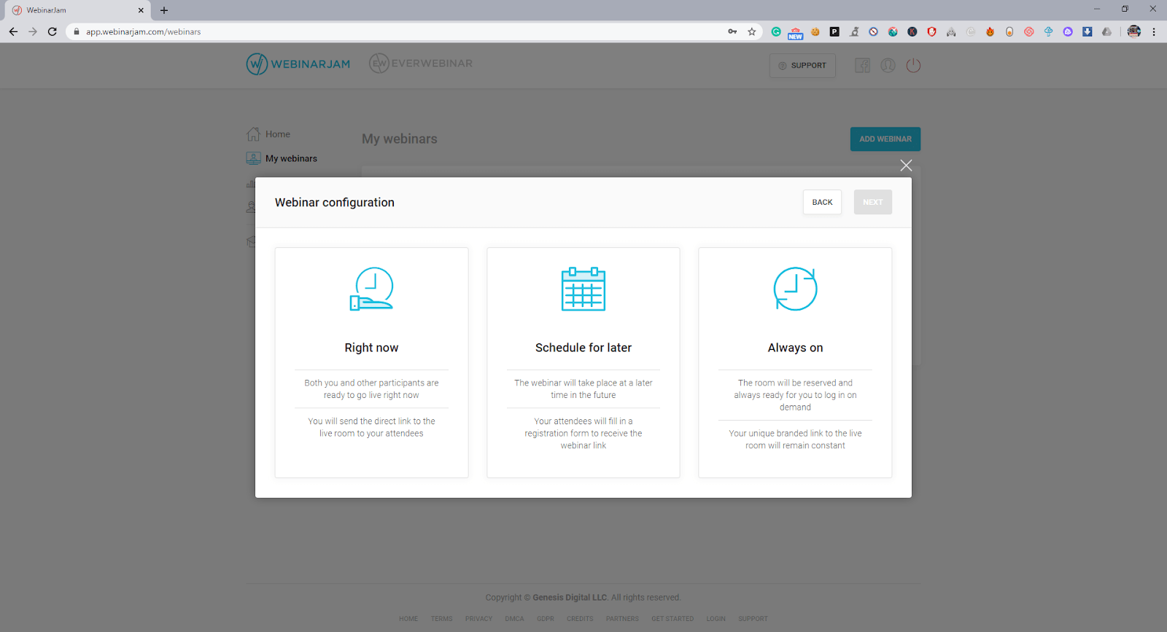Close the Webinar configuration dialog with X
The height and width of the screenshot is (632, 1167).
(906, 165)
